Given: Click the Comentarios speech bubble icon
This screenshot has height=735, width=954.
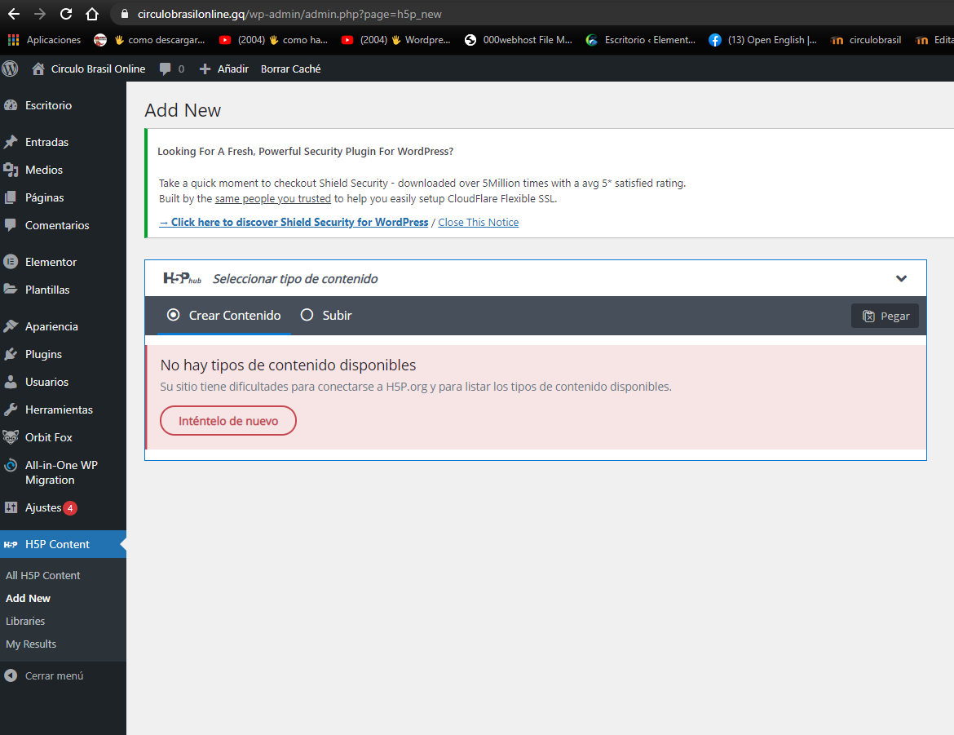Looking at the screenshot, I should click(x=11, y=224).
